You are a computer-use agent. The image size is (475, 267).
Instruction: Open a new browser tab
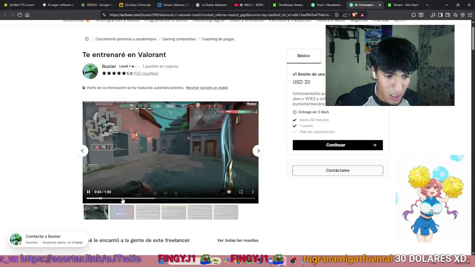click(427, 5)
